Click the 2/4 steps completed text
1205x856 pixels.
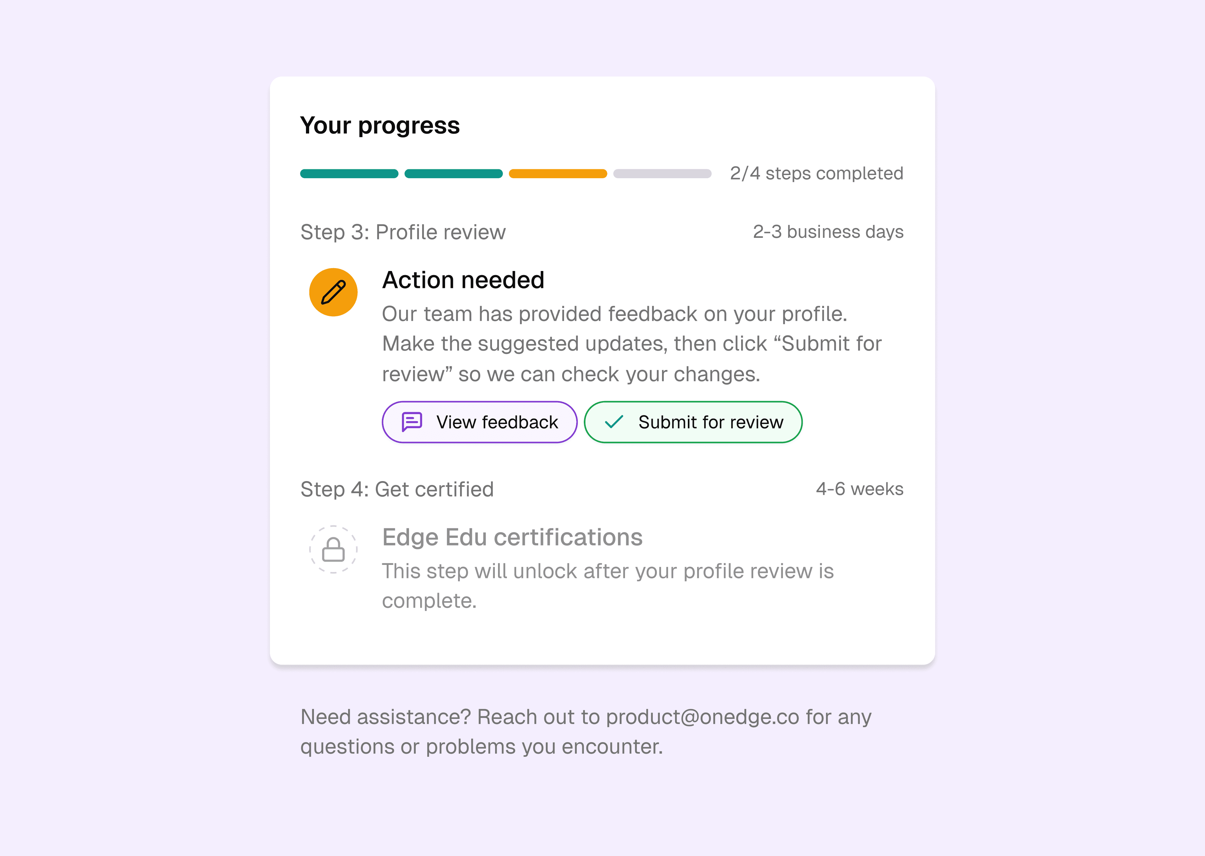[816, 173]
